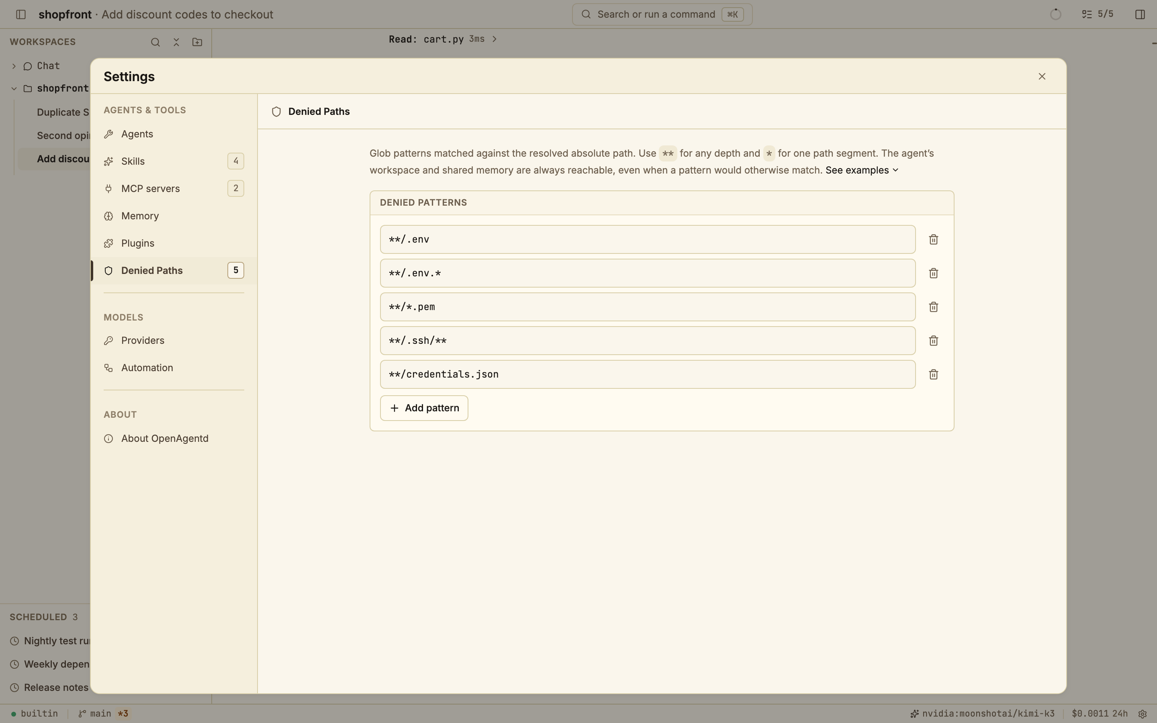Collapse all workspaces icon

coord(176,42)
